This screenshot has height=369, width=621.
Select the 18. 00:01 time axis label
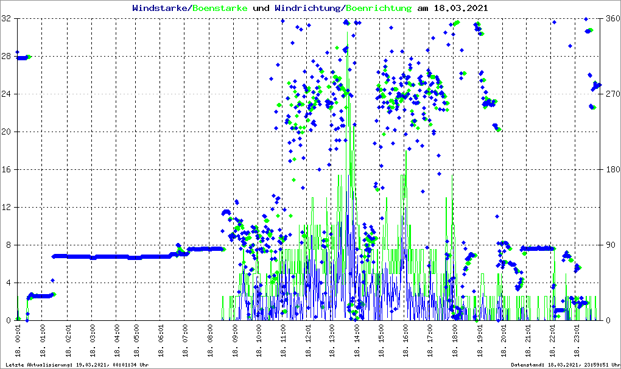[18, 341]
